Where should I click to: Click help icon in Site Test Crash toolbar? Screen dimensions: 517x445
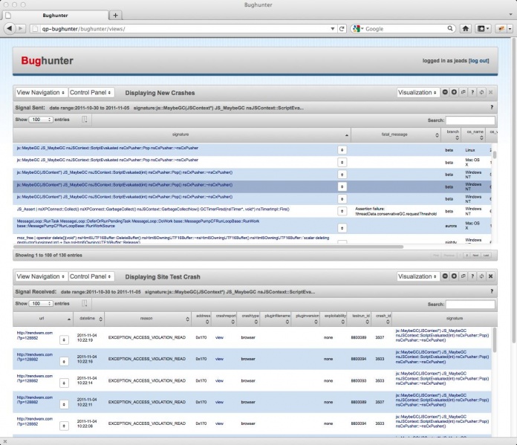coord(472,276)
